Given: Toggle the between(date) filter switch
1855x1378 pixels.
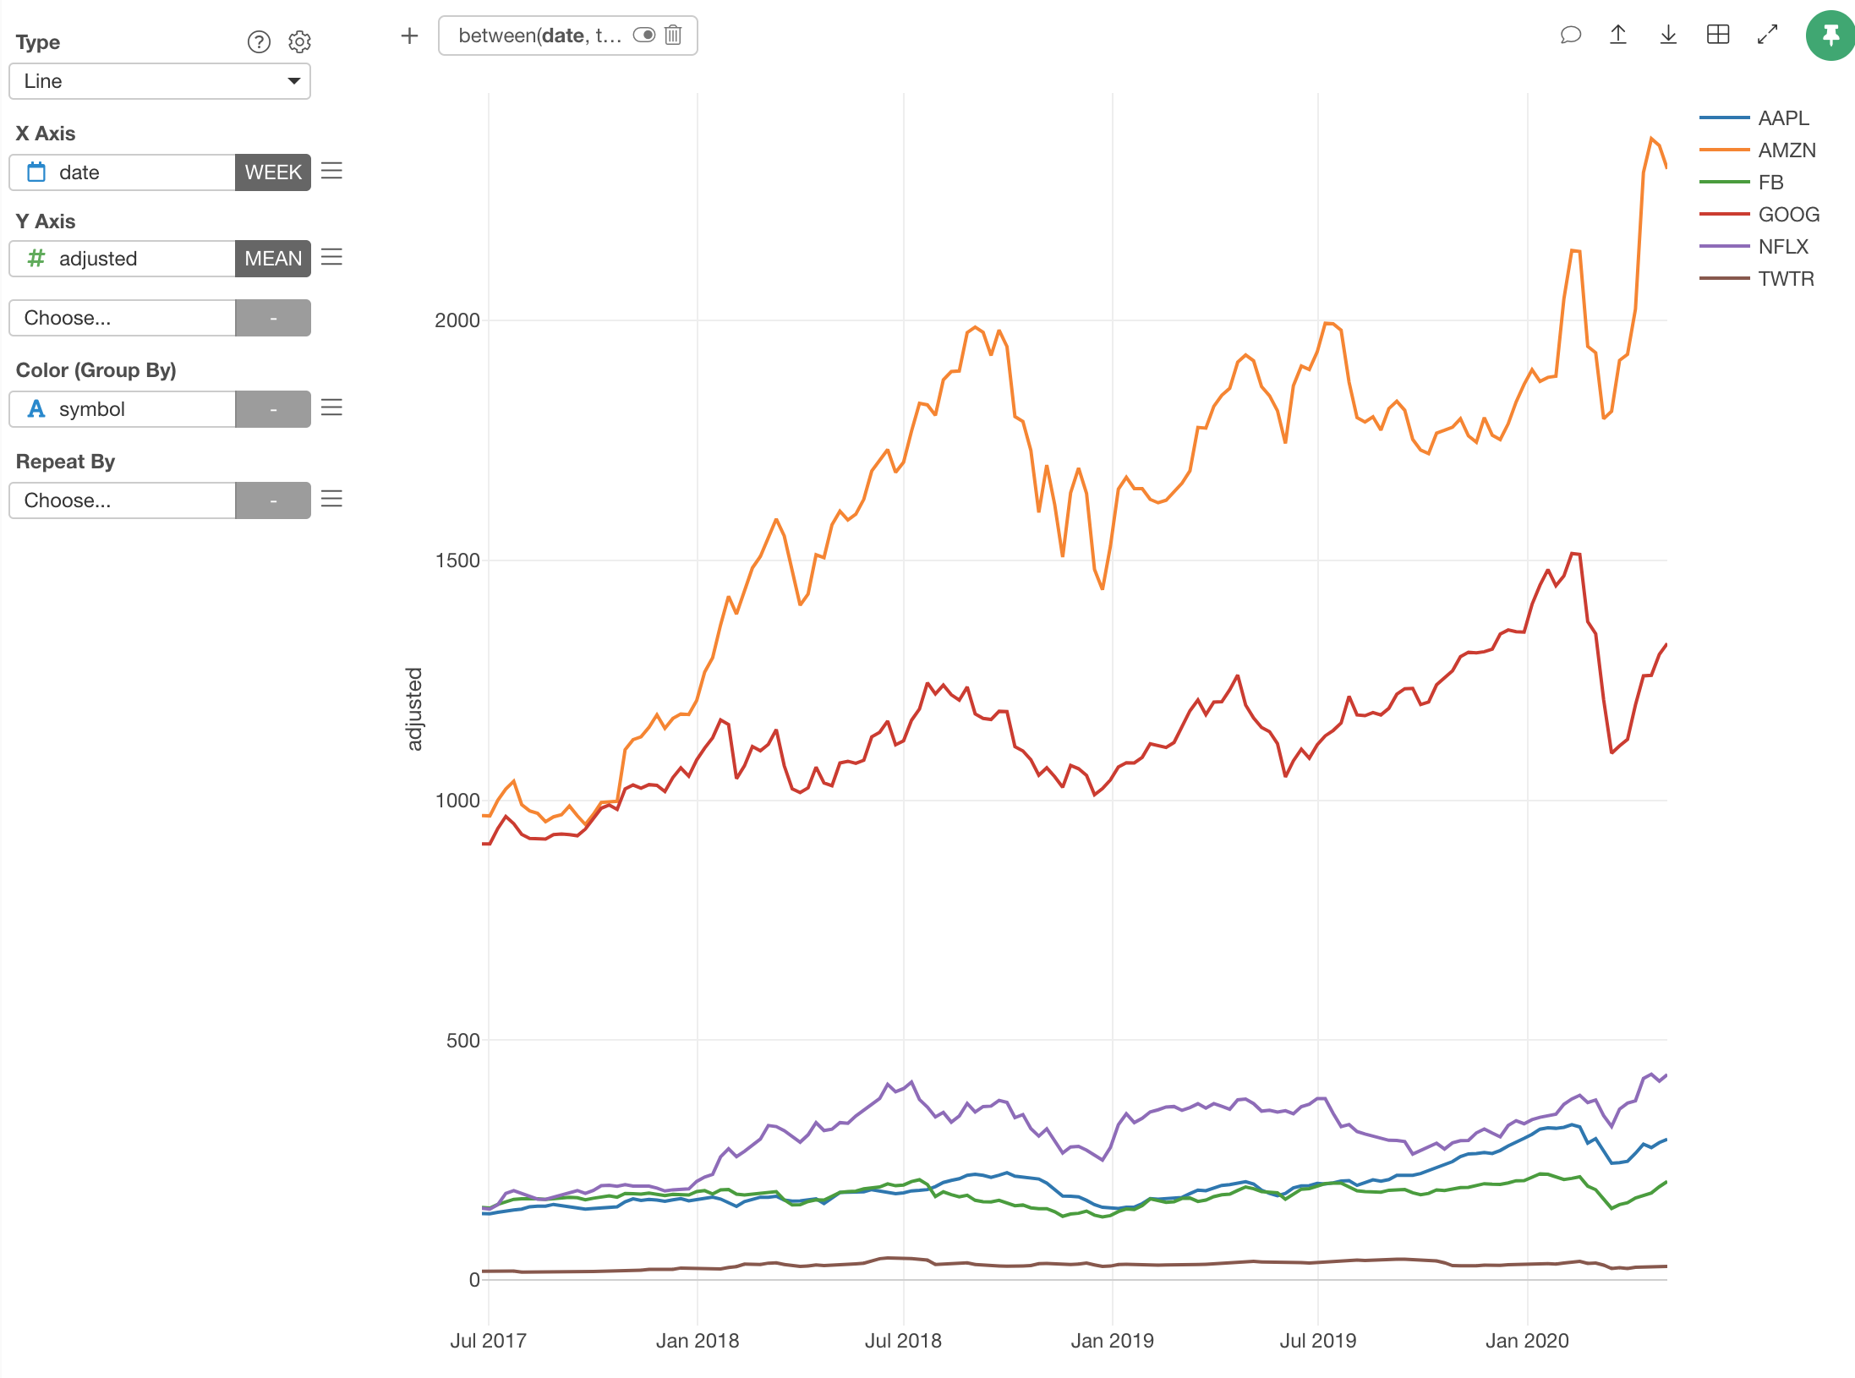Looking at the screenshot, I should 644,35.
